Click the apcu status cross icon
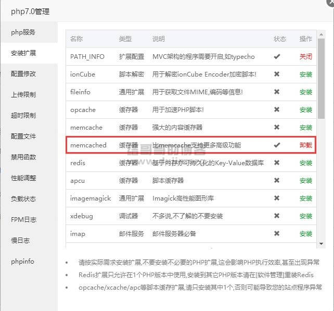Viewport: 334px width, 311px height. point(277,180)
